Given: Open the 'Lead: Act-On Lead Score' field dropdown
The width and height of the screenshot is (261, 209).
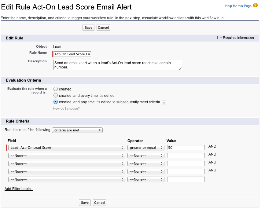Looking at the screenshot, I should point(67,148).
